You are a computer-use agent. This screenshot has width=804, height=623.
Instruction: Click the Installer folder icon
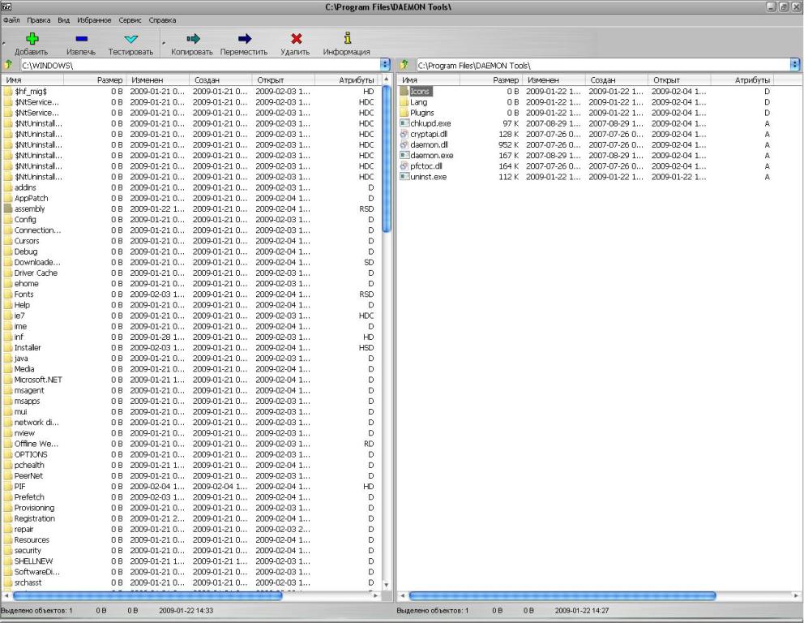7,347
